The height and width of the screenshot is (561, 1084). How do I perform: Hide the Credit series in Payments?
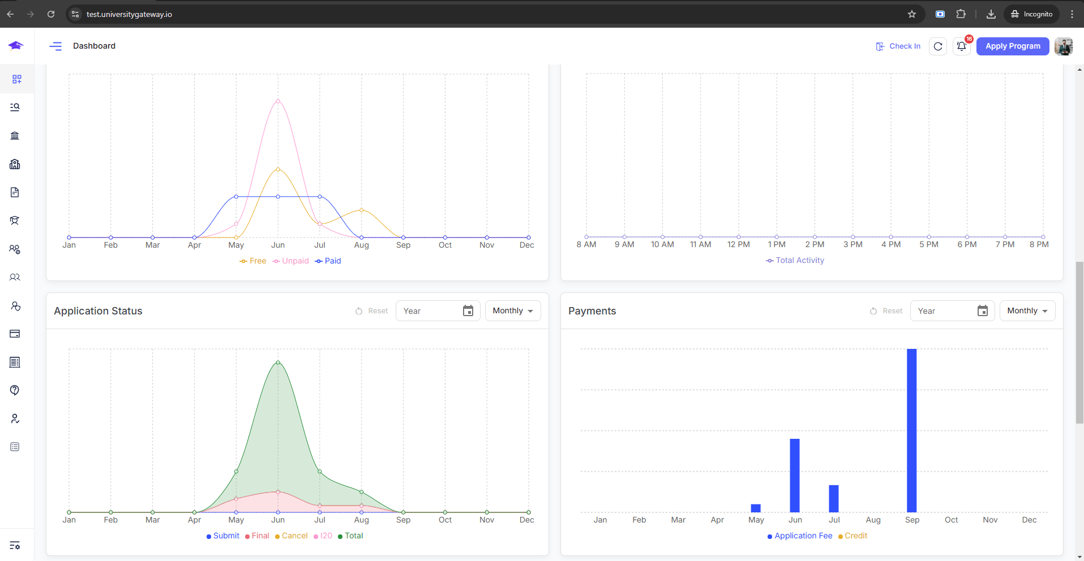point(855,536)
